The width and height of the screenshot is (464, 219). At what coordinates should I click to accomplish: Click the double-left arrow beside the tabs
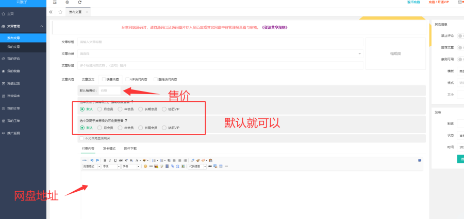(x=51, y=12)
